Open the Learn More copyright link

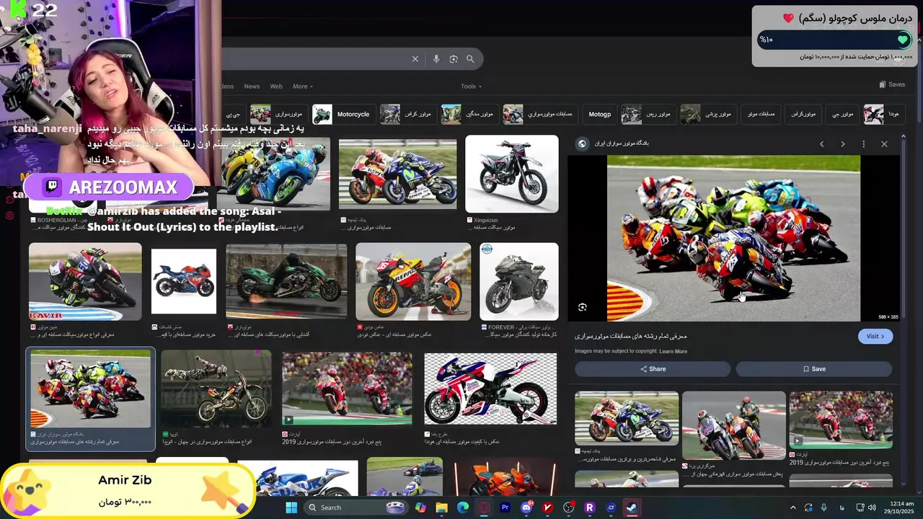click(673, 352)
